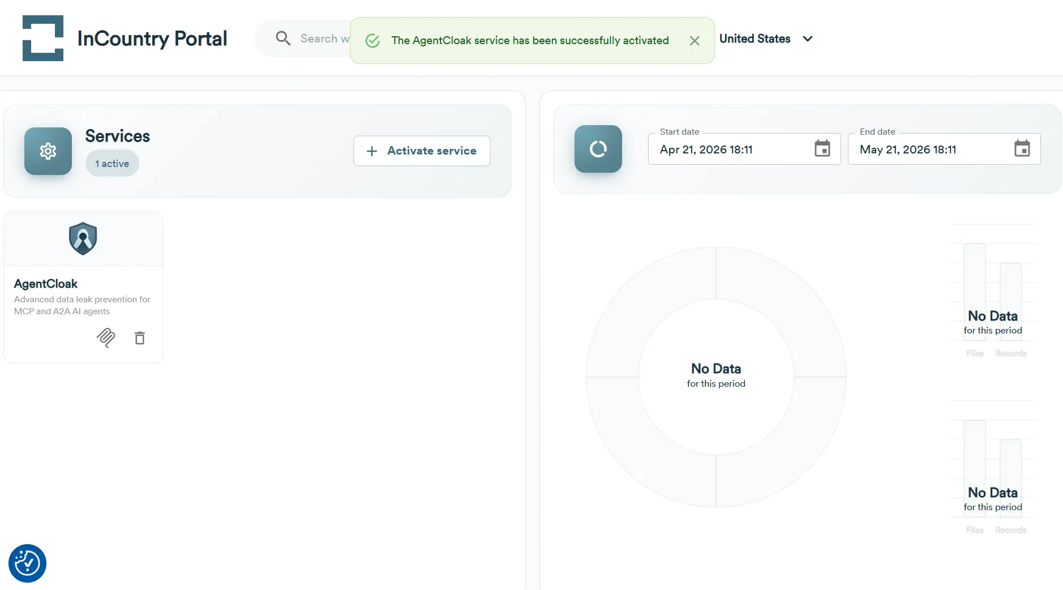
Task: Click the Activate service button
Action: click(422, 151)
